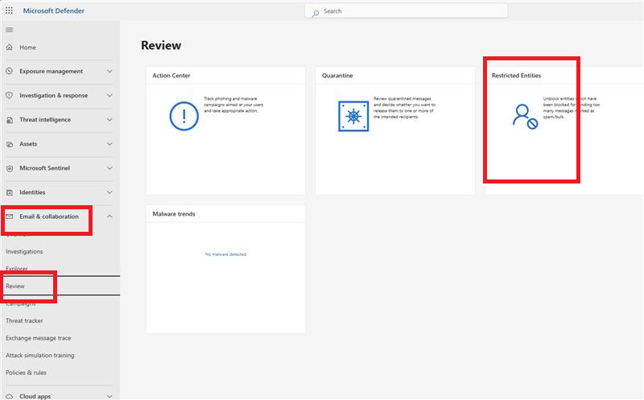Open the Quarantine card title
This screenshot has height=400, width=644.
(x=337, y=76)
